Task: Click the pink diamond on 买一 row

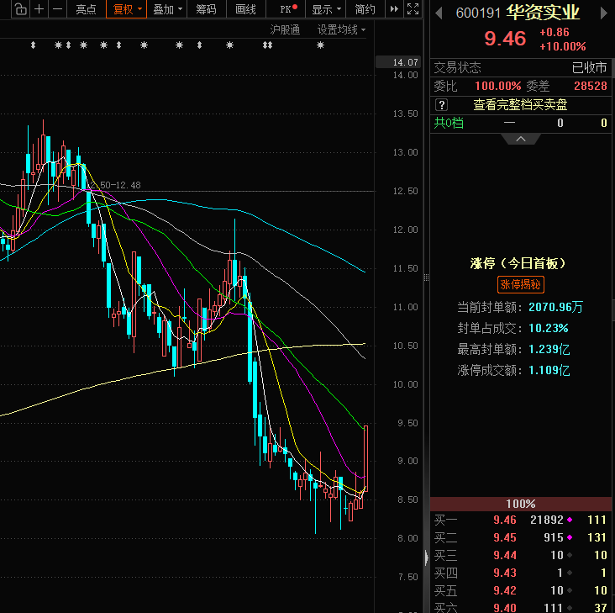Action: pos(570,520)
